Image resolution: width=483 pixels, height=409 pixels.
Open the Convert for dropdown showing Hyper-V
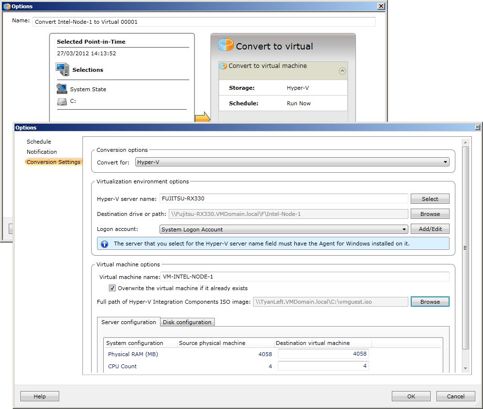click(x=445, y=162)
